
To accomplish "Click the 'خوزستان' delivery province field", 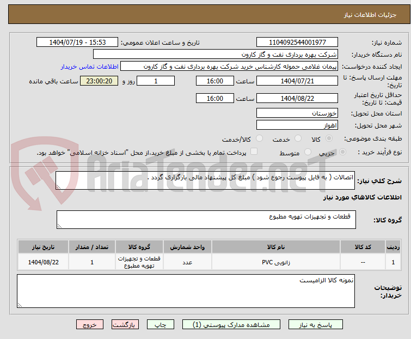I will [x=297, y=113].
